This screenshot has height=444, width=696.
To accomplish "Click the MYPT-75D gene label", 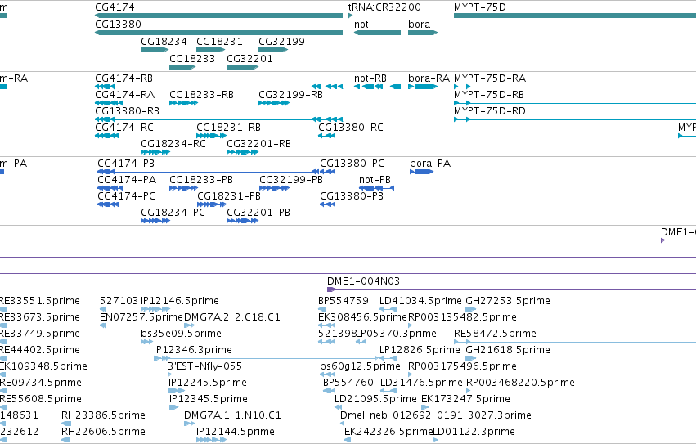I will point(480,7).
